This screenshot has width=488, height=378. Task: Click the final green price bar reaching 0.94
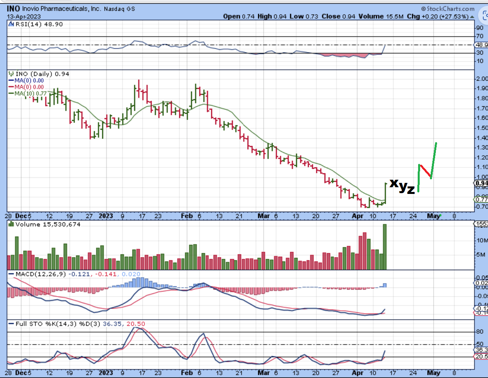(x=385, y=193)
